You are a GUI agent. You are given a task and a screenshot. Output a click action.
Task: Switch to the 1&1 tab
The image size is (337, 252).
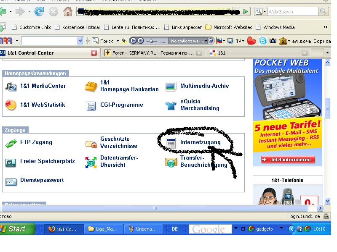click(222, 53)
